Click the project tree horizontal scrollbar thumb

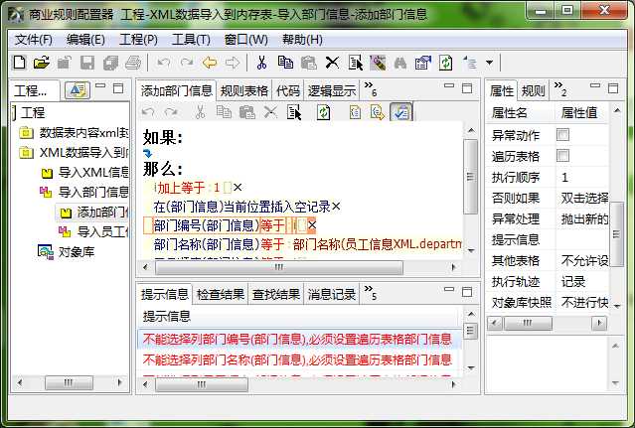click(x=69, y=382)
